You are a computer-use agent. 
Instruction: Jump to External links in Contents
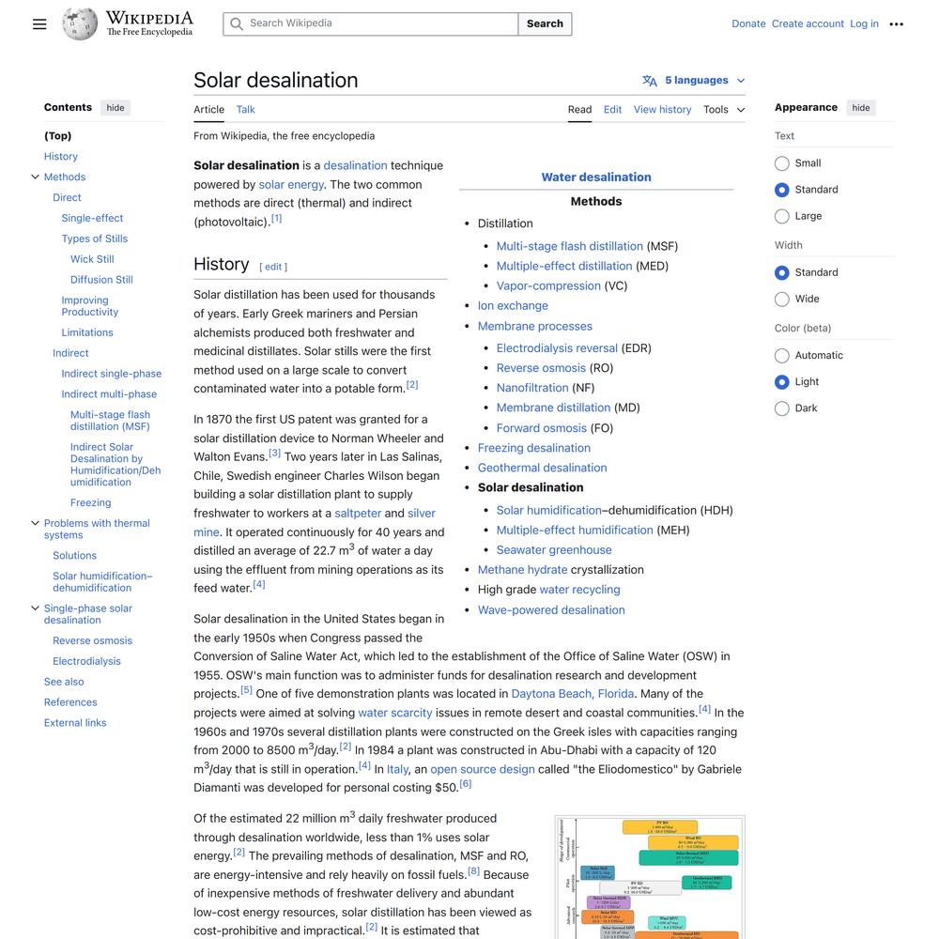75,723
